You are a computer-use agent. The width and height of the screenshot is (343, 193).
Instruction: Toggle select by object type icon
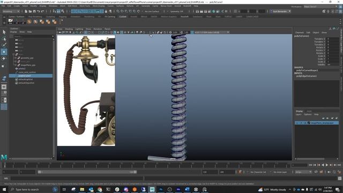coord(58,11)
